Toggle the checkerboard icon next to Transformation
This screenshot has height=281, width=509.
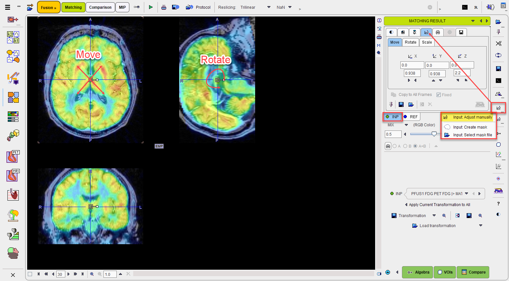click(x=458, y=215)
